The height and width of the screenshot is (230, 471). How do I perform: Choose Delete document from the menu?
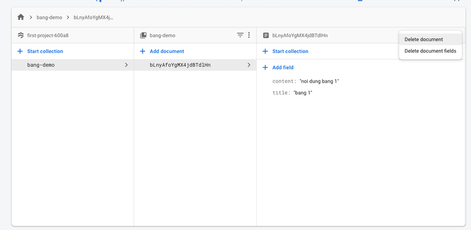(x=424, y=39)
